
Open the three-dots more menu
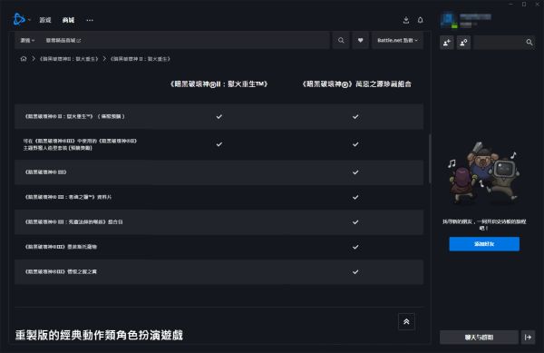[x=90, y=20]
